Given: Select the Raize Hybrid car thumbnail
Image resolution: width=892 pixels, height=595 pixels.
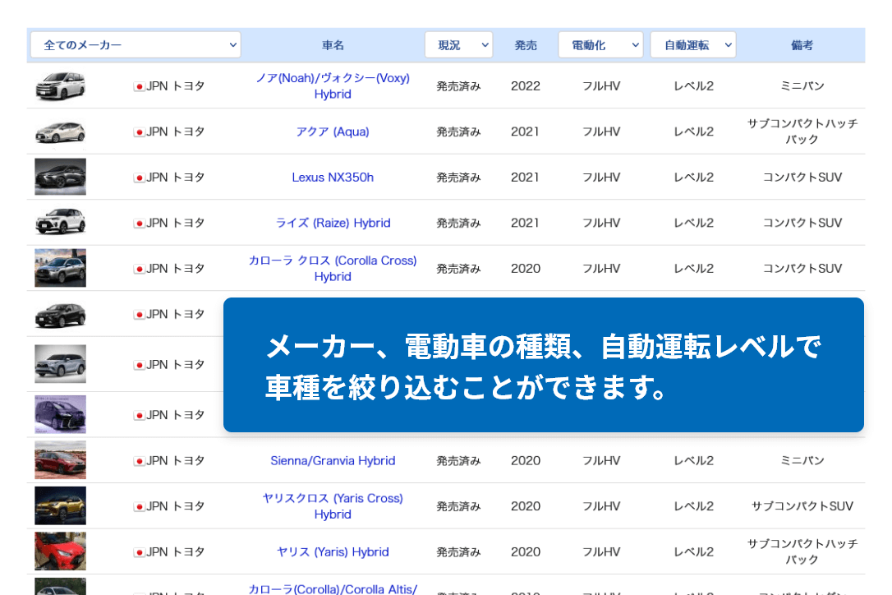Looking at the screenshot, I should point(60,222).
